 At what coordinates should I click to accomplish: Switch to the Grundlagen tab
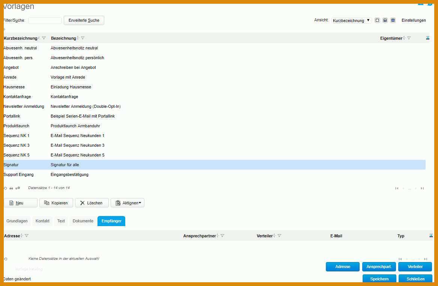click(x=17, y=221)
